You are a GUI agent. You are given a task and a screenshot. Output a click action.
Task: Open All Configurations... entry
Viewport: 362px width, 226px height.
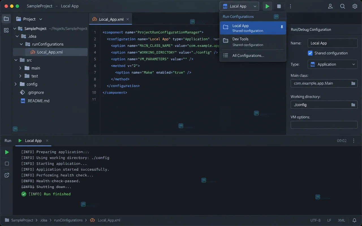click(253, 56)
